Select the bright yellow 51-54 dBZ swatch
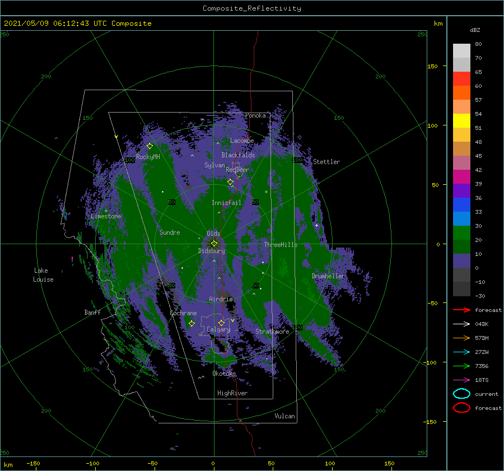 pyautogui.click(x=461, y=120)
